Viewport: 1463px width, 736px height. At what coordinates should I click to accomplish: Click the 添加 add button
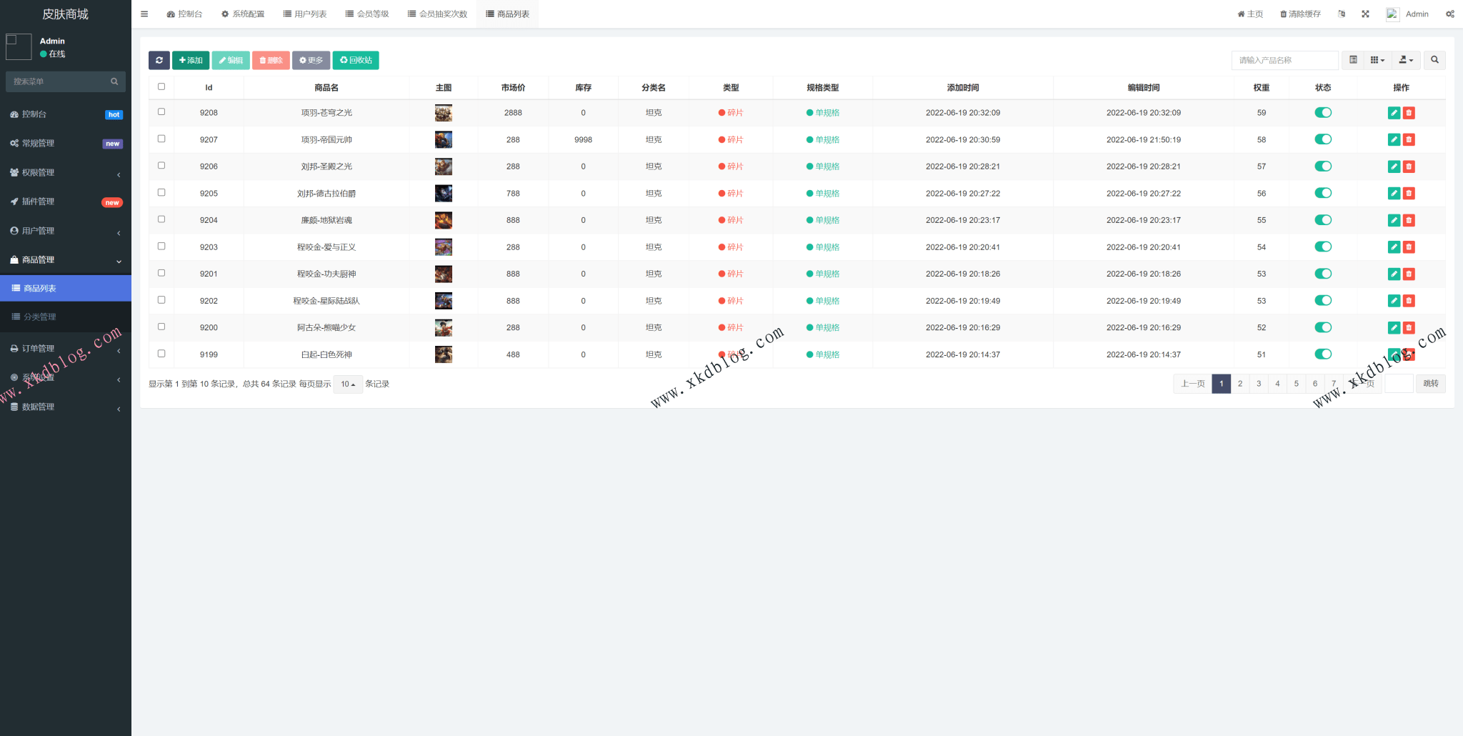[x=191, y=61]
